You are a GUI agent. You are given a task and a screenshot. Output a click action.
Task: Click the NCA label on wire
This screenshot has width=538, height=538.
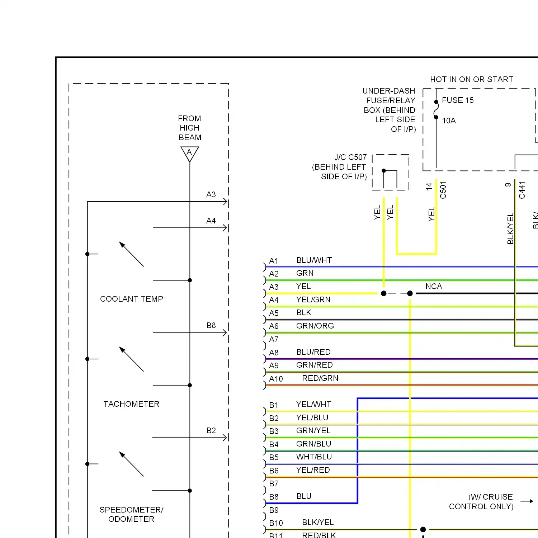434,286
